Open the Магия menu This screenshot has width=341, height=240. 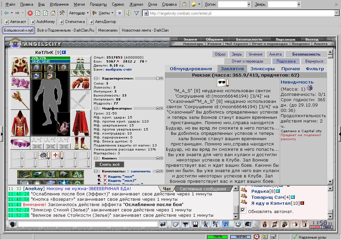coord(79,4)
